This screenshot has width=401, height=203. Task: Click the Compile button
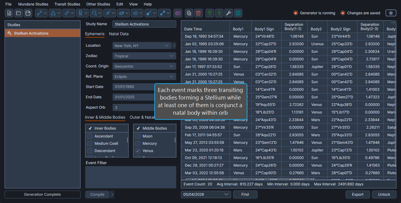pos(97,195)
